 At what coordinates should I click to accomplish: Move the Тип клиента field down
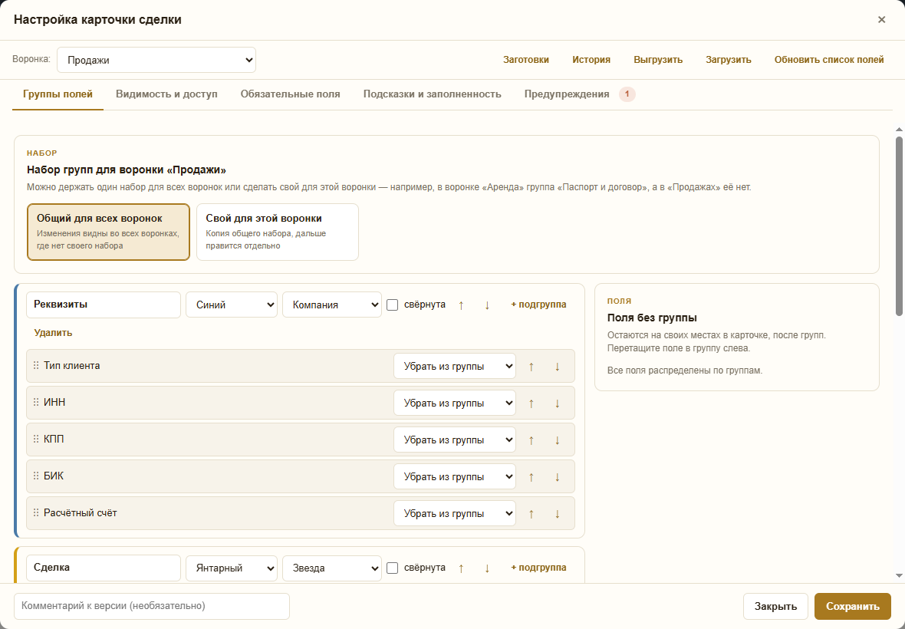pyautogui.click(x=557, y=367)
